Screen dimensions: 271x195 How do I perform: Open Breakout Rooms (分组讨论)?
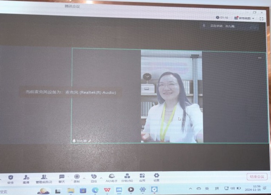[127, 178]
